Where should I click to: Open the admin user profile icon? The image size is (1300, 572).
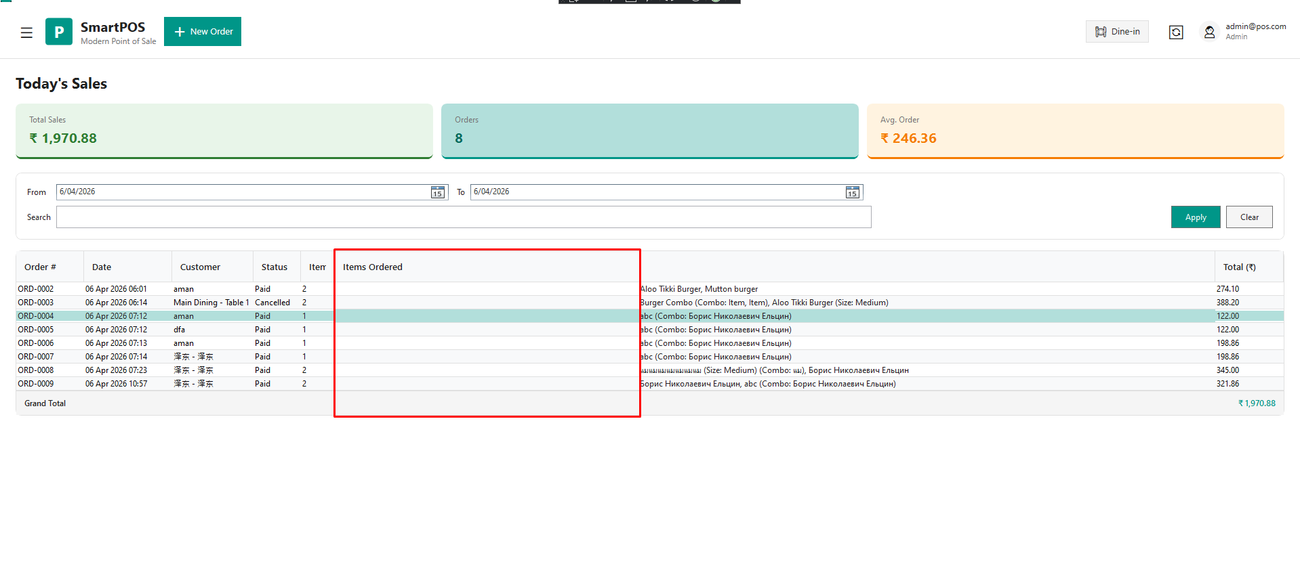1209,32
